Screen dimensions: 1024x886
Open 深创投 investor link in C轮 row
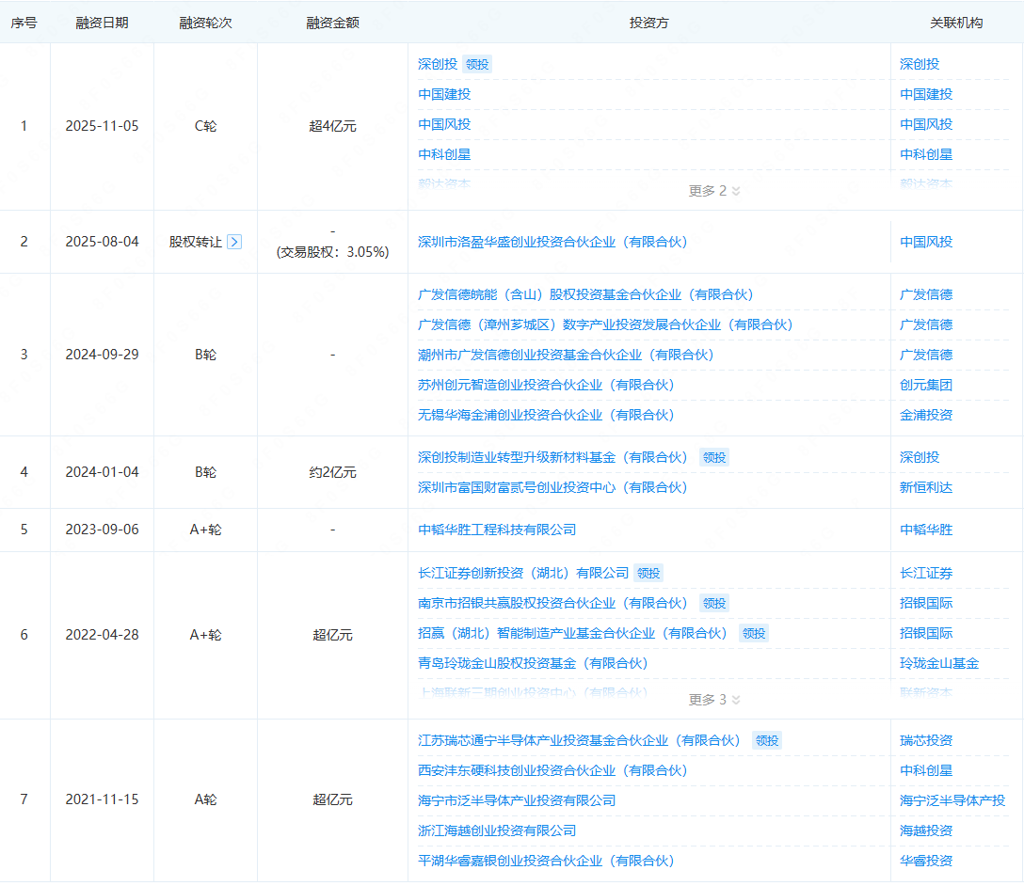click(x=438, y=64)
